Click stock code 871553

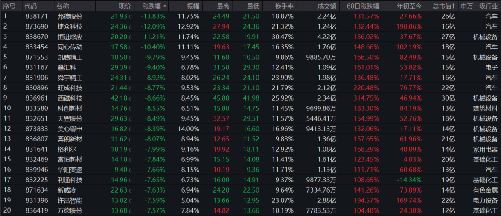(37, 57)
